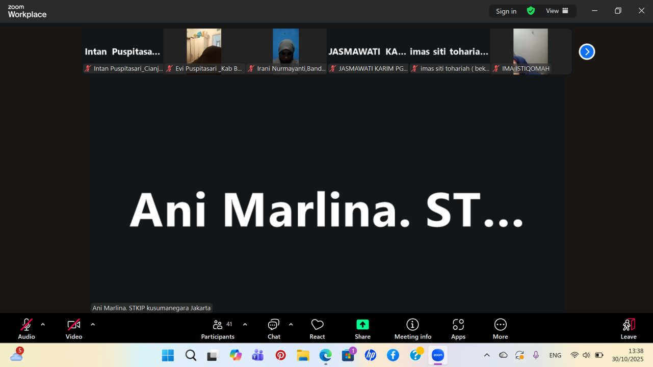Open the View layout menu
653x367 pixels.
coord(557,11)
